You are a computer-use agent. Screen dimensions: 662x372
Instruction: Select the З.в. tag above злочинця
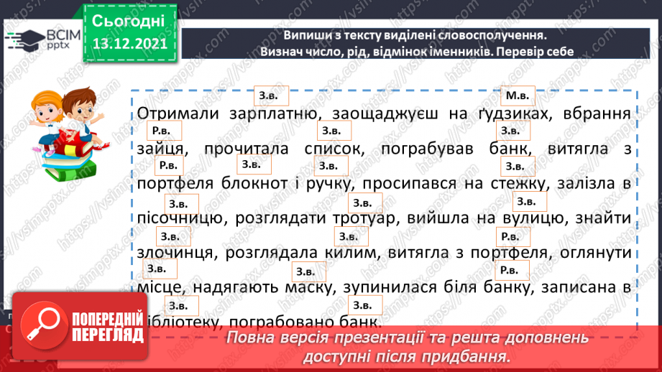click(x=173, y=236)
